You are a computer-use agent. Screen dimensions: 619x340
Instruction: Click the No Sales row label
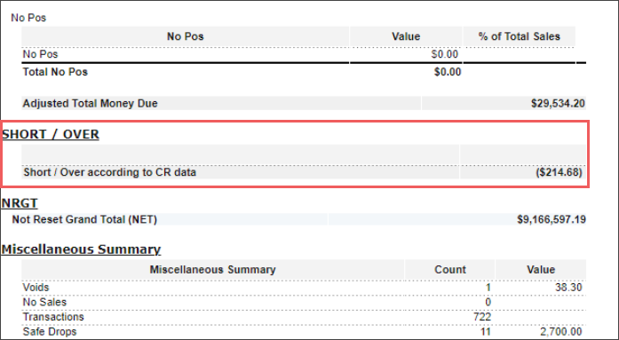coord(44,302)
